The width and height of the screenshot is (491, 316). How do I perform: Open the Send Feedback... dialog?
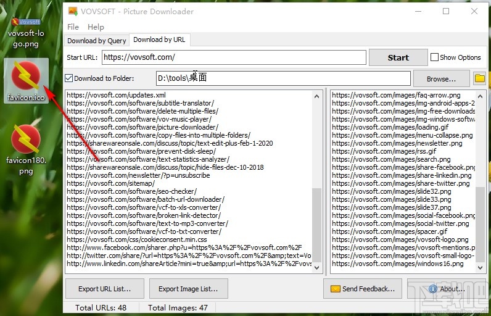[363, 289]
